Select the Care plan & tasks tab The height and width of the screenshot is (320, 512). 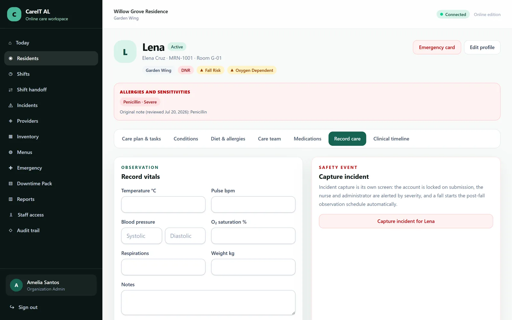point(141,139)
